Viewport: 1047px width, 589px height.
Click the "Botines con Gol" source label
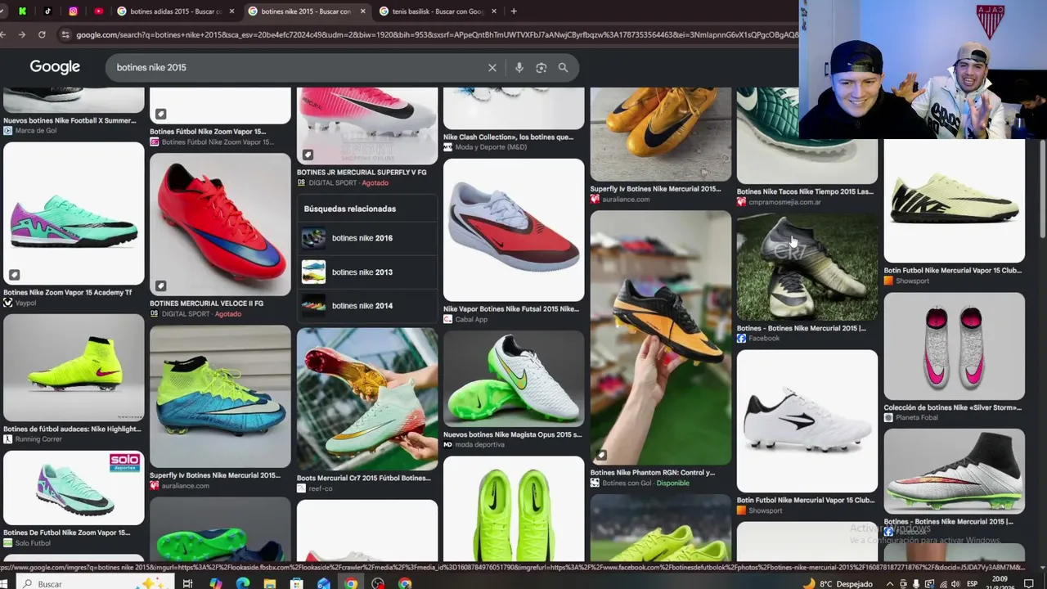[x=628, y=483]
